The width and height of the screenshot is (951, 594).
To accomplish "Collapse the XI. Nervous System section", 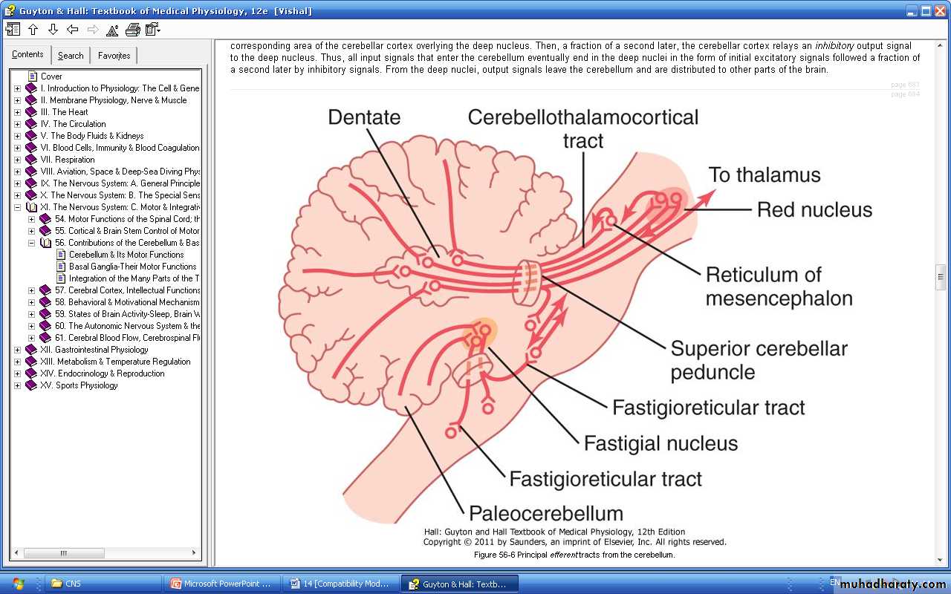I will point(18,207).
